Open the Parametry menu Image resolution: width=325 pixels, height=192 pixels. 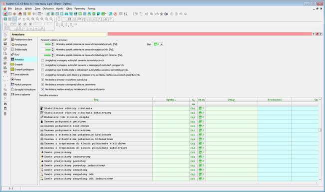click(x=80, y=8)
